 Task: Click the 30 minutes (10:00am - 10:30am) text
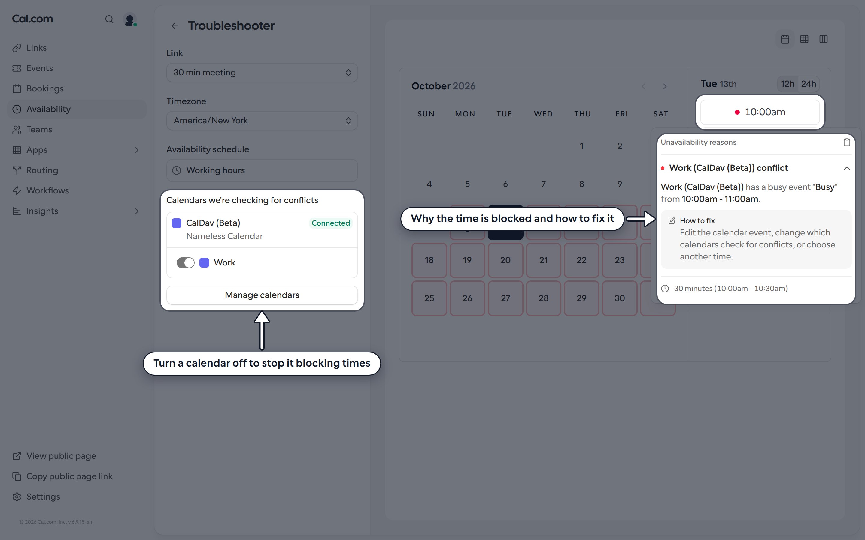[x=731, y=289]
